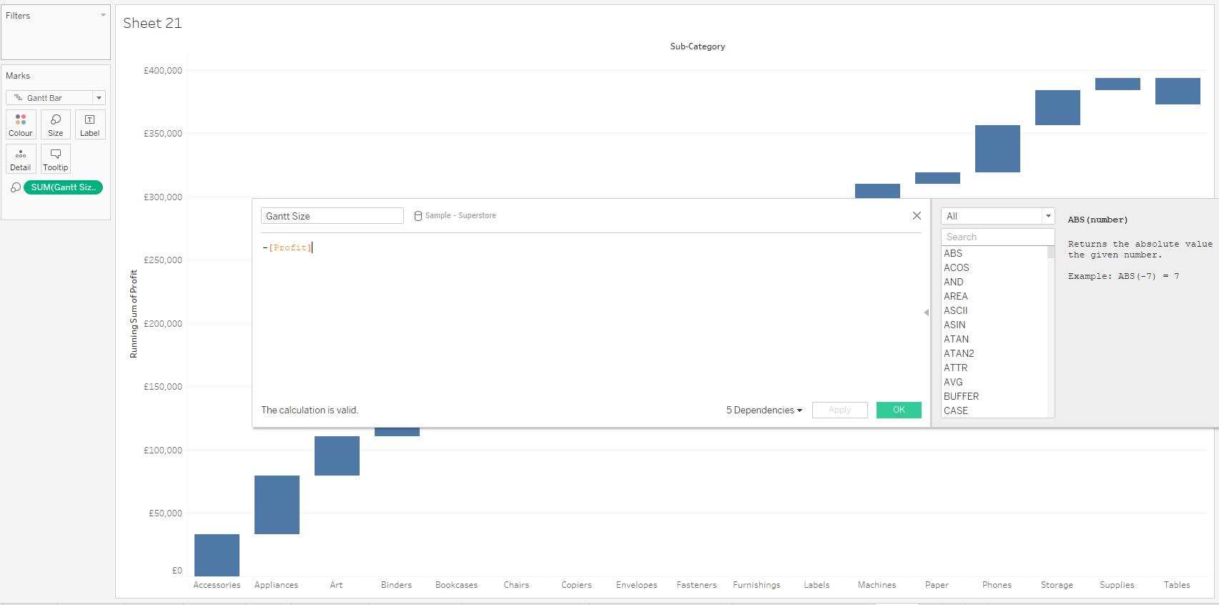Close the calculation editor dialog
1219x605 pixels.
point(917,216)
